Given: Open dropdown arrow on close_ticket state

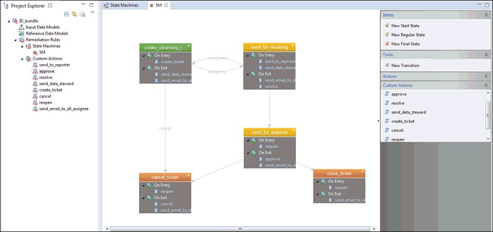Looking at the screenshot, I should point(363,171).
